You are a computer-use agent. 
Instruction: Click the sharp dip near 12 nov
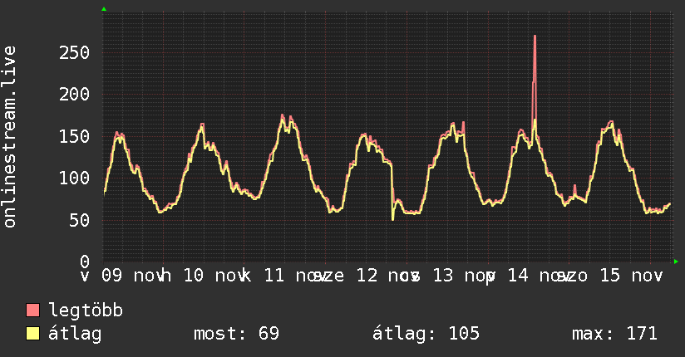392,218
